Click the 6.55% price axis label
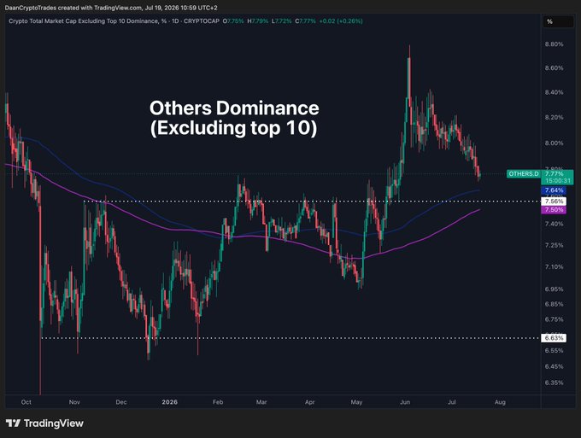This screenshot has width=581, height=438. point(554,350)
